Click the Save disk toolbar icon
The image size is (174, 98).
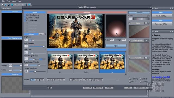[8, 5]
